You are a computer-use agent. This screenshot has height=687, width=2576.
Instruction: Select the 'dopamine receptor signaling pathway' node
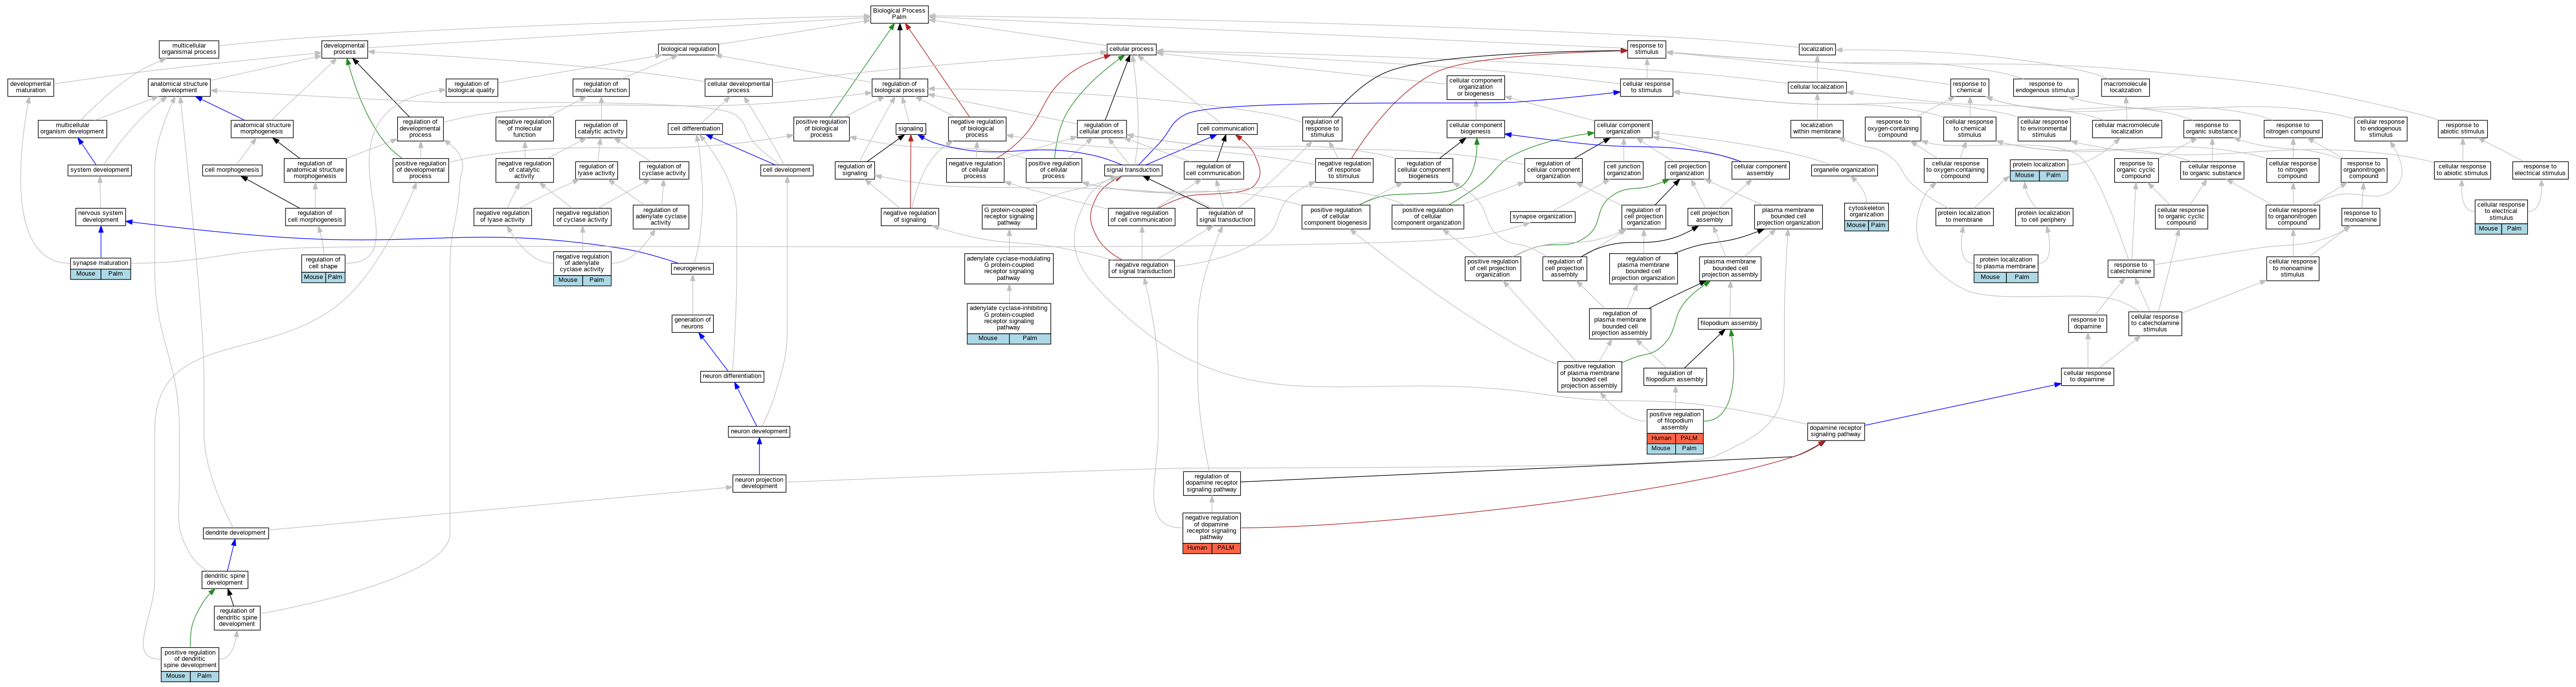click(1836, 431)
